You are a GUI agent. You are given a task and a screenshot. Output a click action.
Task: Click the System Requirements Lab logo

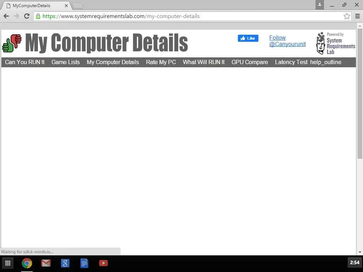(x=336, y=44)
